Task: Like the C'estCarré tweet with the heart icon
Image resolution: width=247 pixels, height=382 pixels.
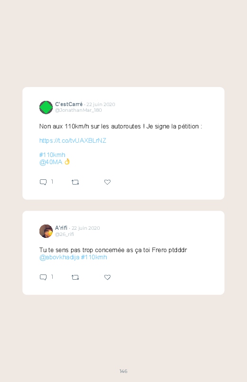Action: (107, 182)
